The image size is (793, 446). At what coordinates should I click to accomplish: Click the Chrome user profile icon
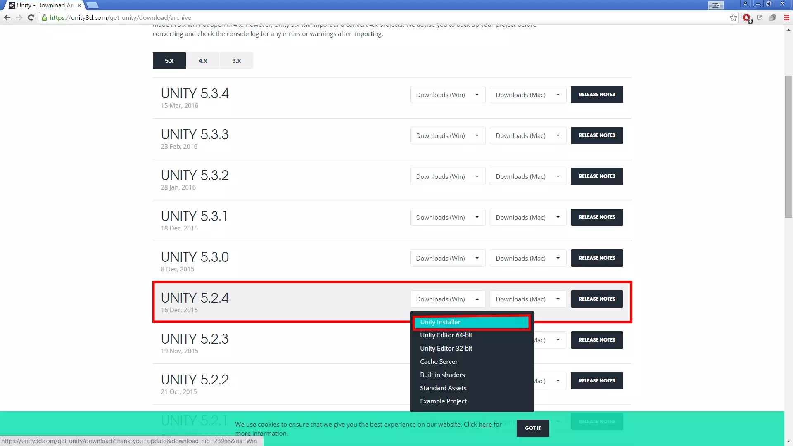coord(746,4)
